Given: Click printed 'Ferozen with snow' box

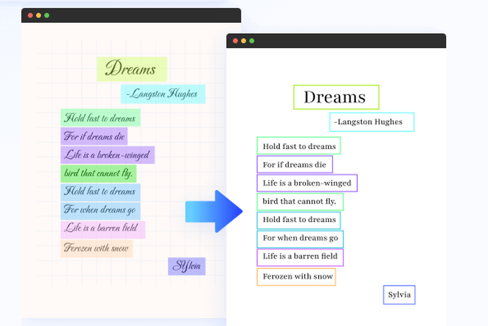Looking at the screenshot, I should (x=296, y=277).
